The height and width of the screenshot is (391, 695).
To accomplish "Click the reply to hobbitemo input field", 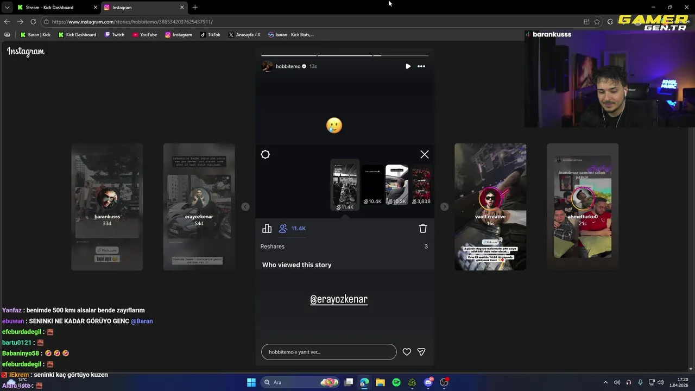I will 329,352.
